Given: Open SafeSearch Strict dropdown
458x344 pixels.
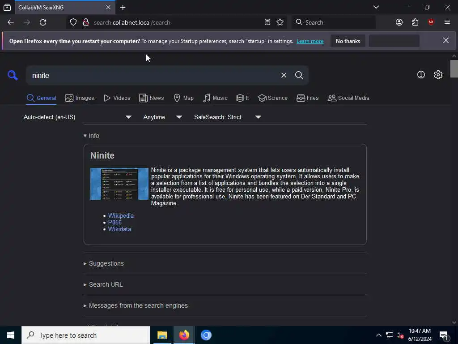Looking at the screenshot, I should pyautogui.click(x=228, y=117).
